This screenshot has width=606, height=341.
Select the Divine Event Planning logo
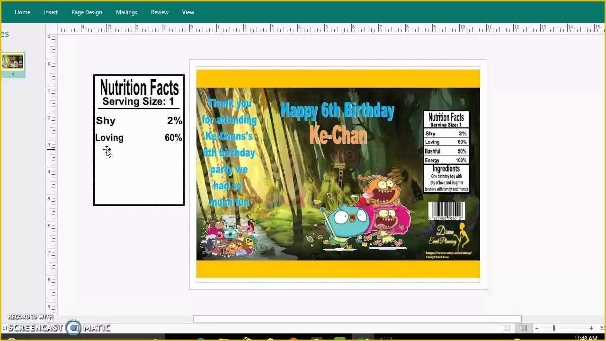pyautogui.click(x=449, y=238)
